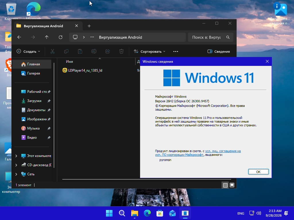Expand Этот компьютер tree node
The height and width of the screenshot is (220, 294).
coord(16,156)
